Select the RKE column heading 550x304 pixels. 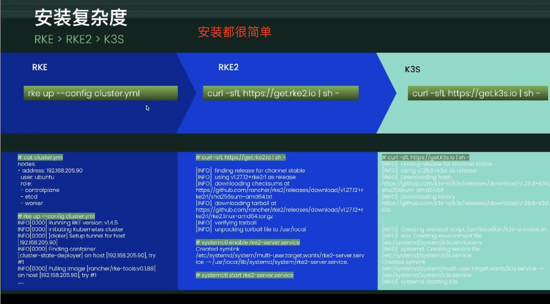pyautogui.click(x=40, y=67)
